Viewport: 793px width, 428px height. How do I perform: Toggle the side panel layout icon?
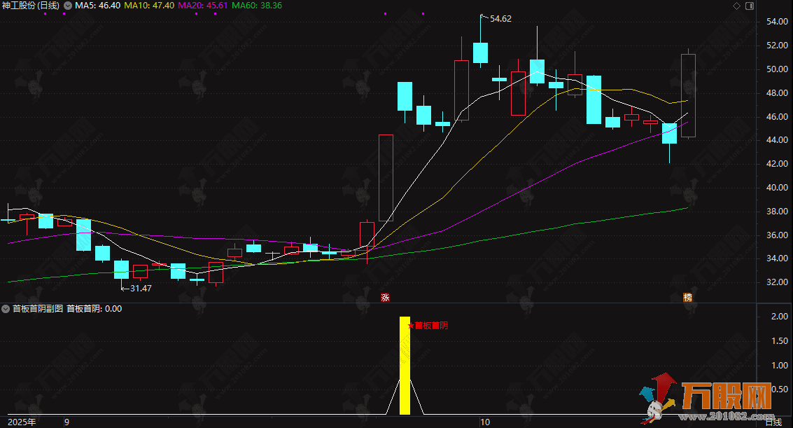[748, 6]
